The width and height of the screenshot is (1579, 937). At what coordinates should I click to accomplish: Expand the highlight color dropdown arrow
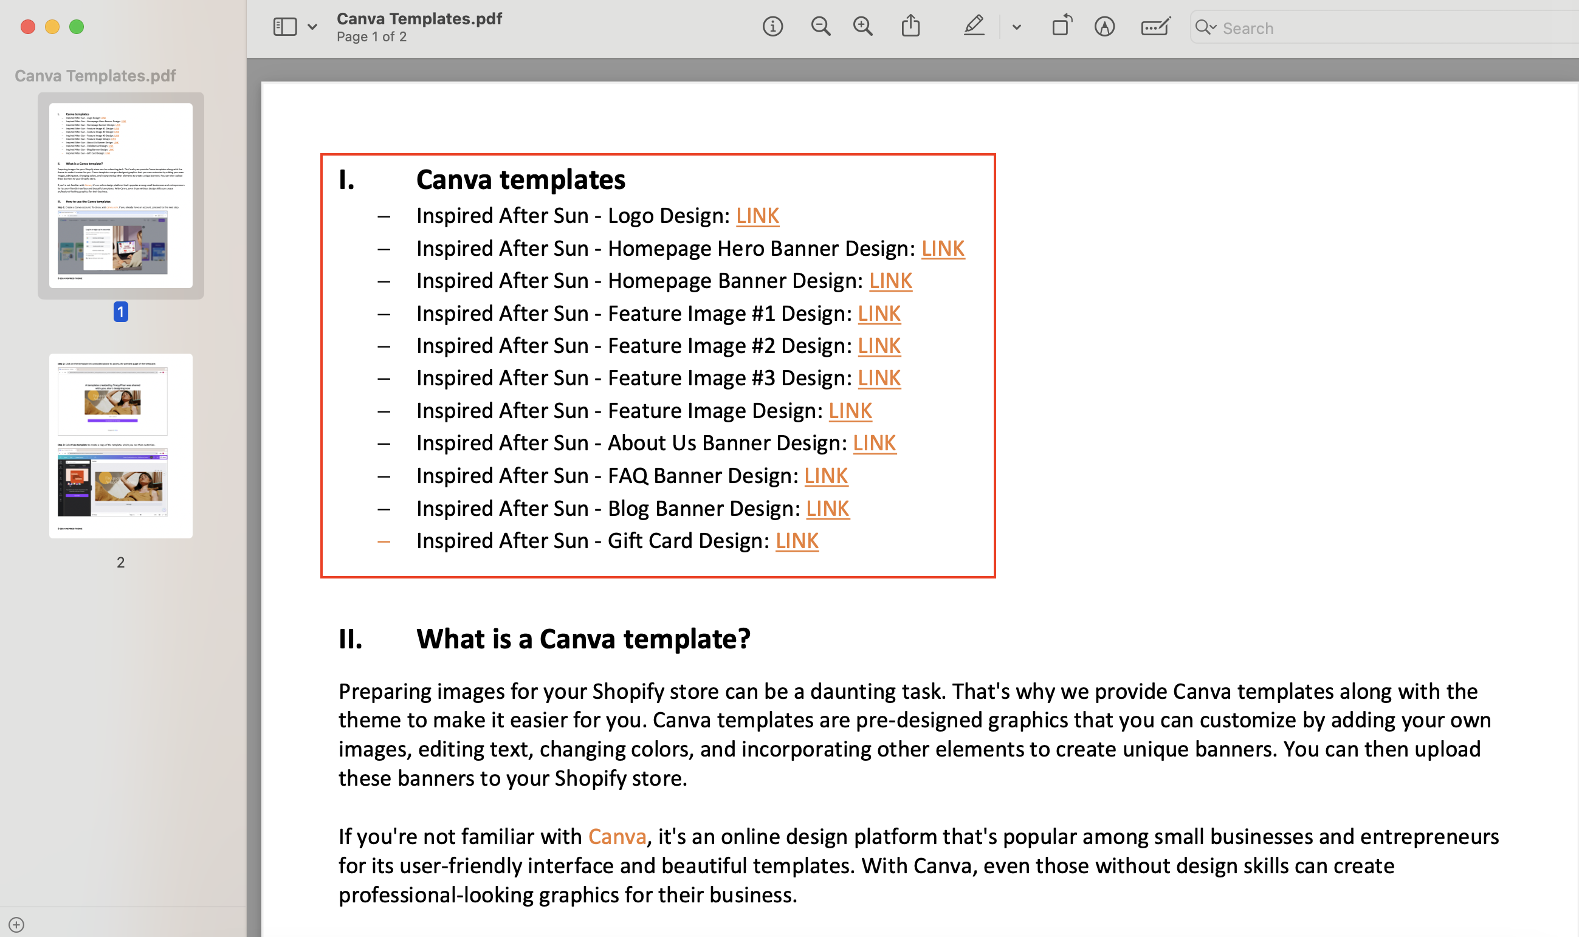(1016, 27)
